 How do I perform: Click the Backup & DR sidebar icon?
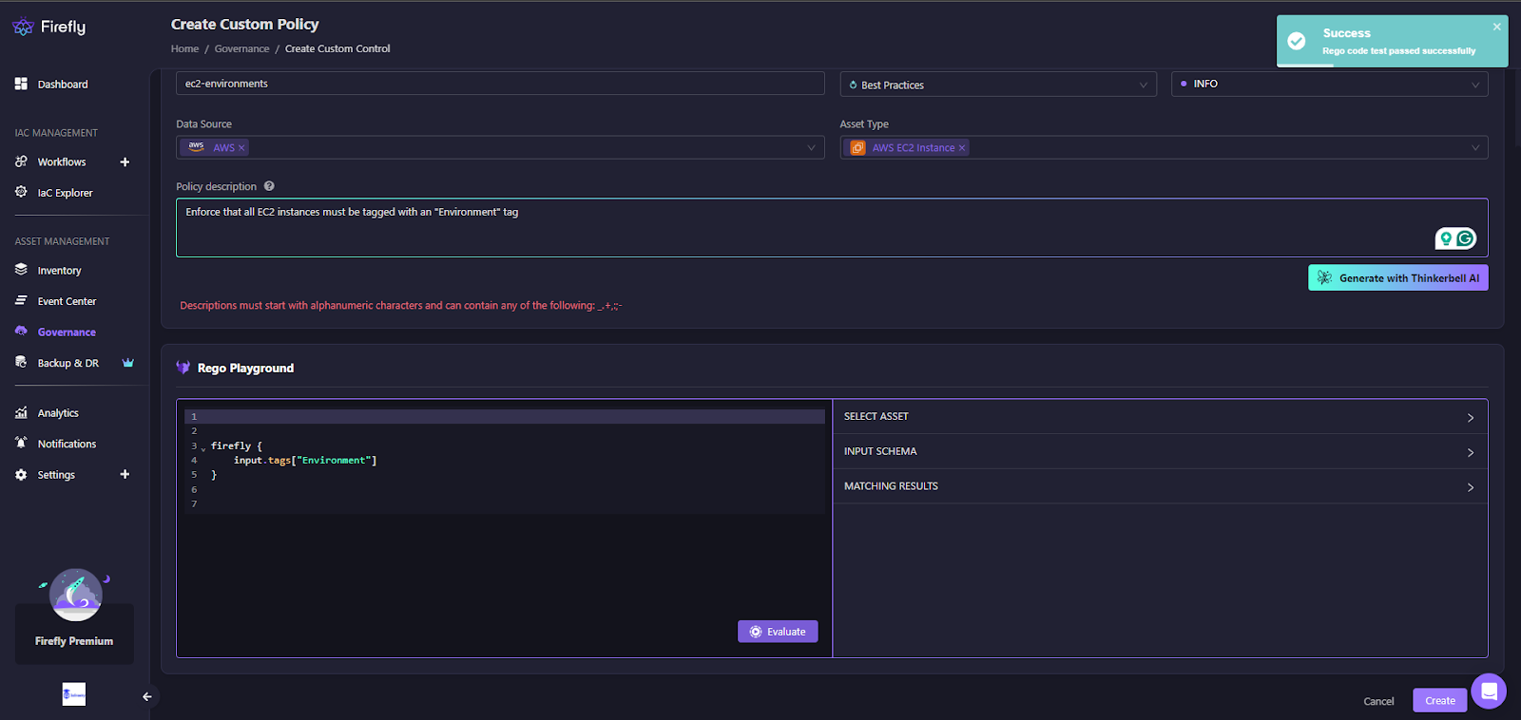21,362
